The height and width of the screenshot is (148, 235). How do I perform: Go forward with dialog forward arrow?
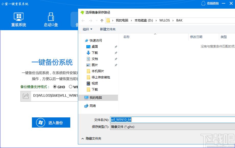point(90,20)
